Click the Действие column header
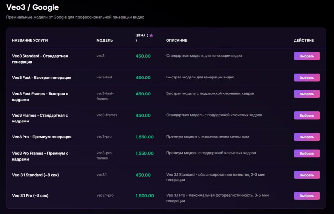 click(304, 40)
